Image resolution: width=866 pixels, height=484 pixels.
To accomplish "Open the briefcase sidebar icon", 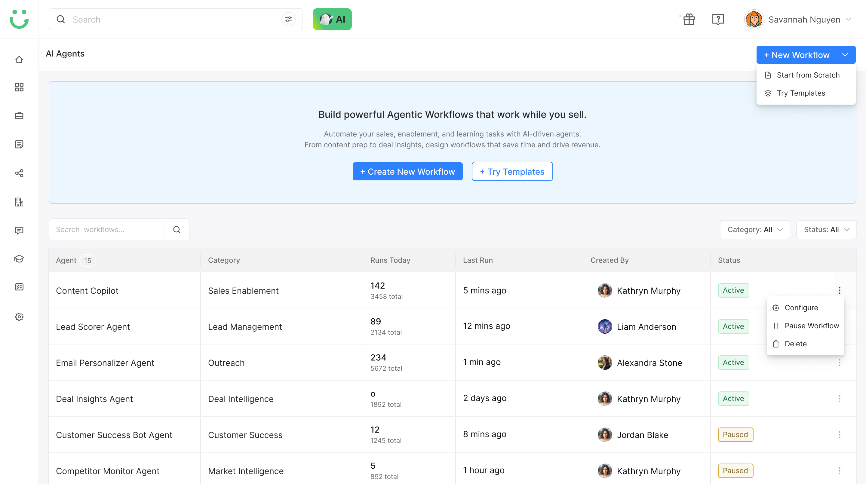I will click(x=19, y=116).
